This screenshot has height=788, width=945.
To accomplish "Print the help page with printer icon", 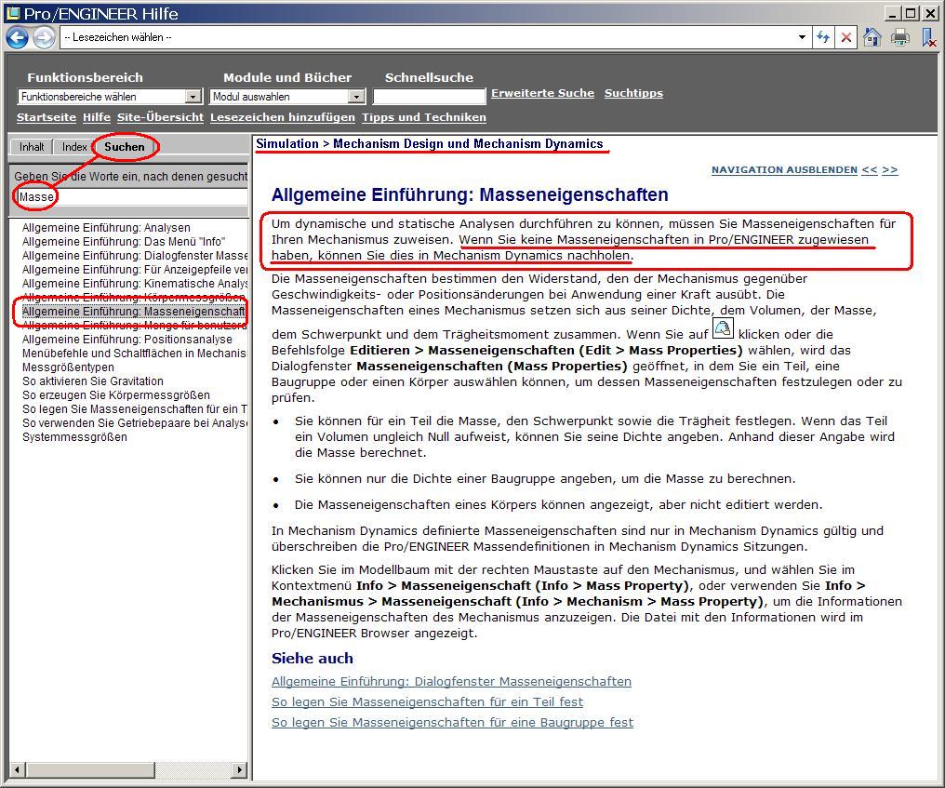I will click(900, 37).
